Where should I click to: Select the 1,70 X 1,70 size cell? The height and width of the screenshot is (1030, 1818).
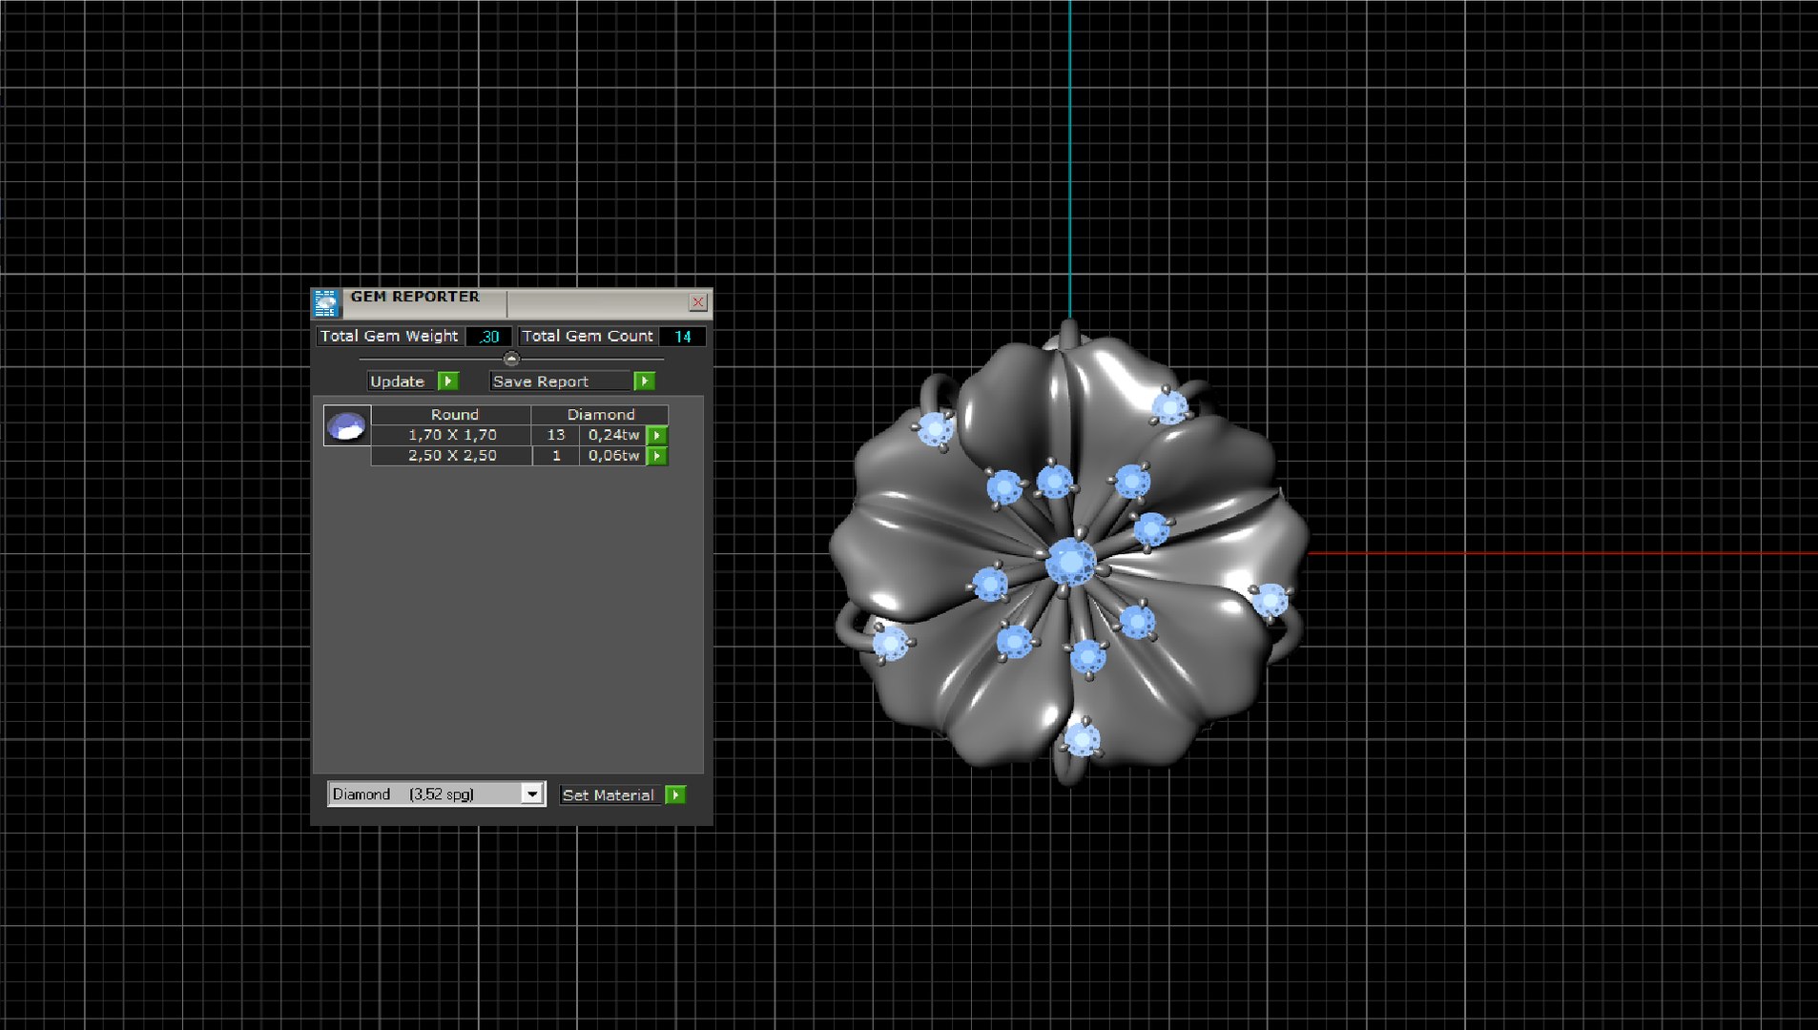pyautogui.click(x=451, y=435)
